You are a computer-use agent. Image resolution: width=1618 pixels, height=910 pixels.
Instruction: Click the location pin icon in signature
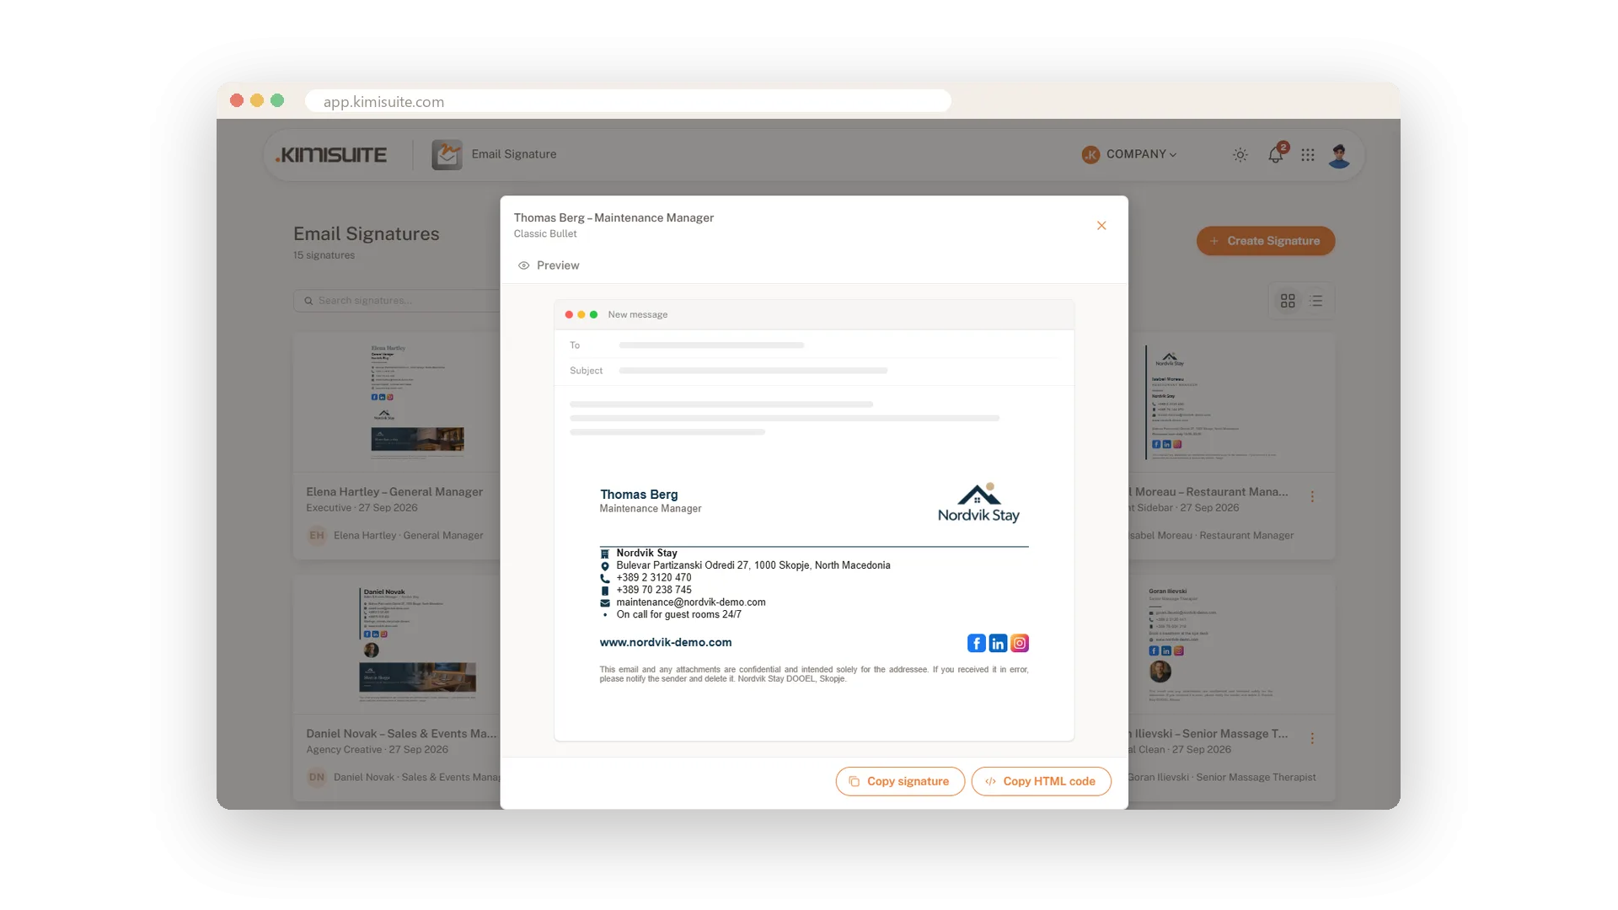605,566
